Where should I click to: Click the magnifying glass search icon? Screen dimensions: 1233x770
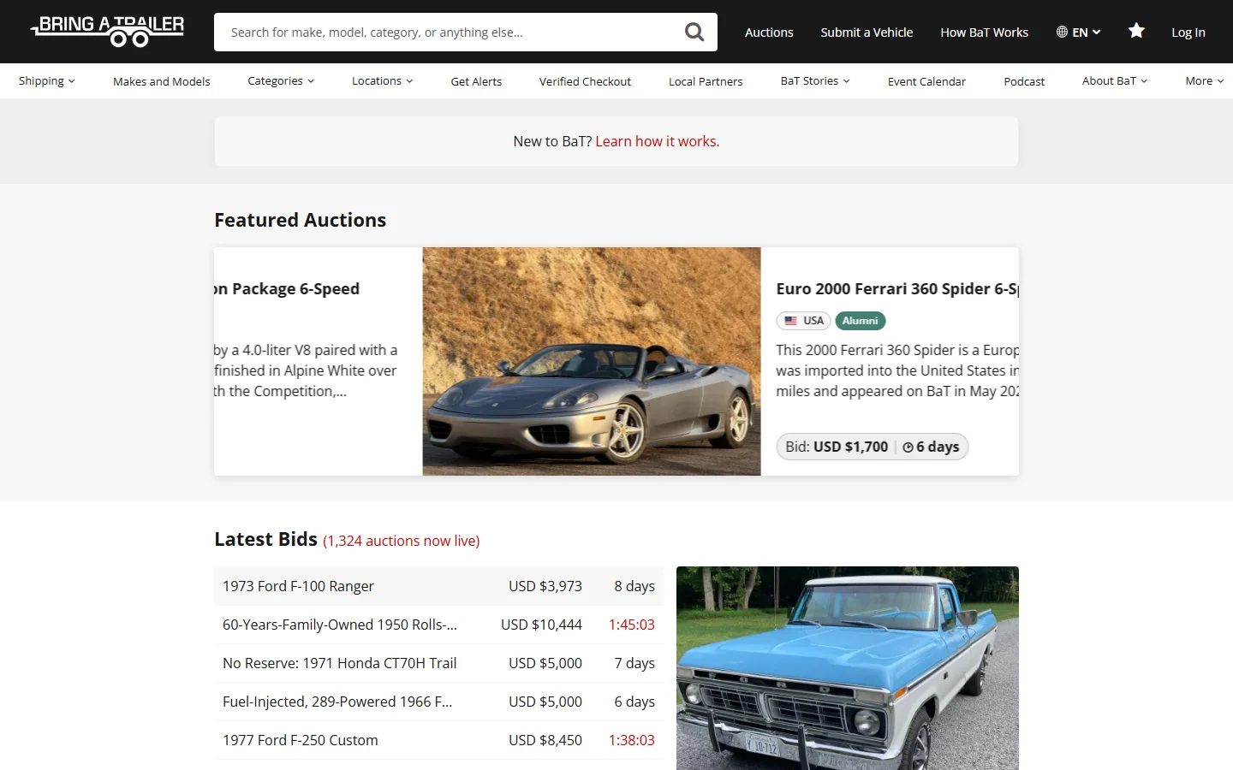tap(694, 33)
